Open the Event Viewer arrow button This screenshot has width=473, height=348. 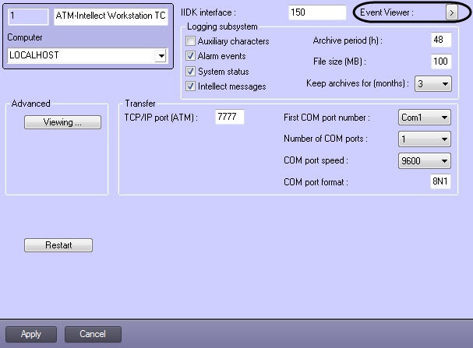(452, 12)
